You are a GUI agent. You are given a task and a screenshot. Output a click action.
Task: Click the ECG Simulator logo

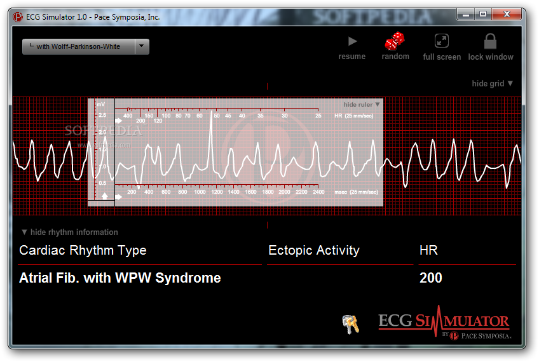[x=444, y=322]
